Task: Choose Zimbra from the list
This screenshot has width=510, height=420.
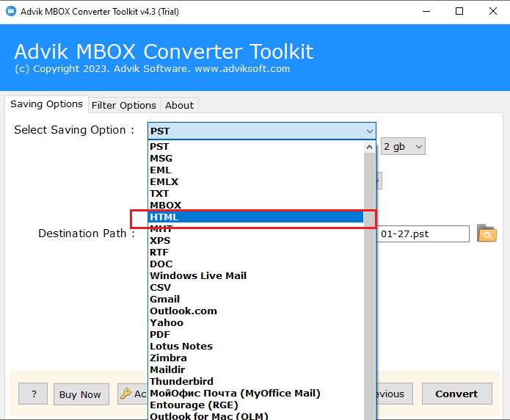Action: click(256, 358)
